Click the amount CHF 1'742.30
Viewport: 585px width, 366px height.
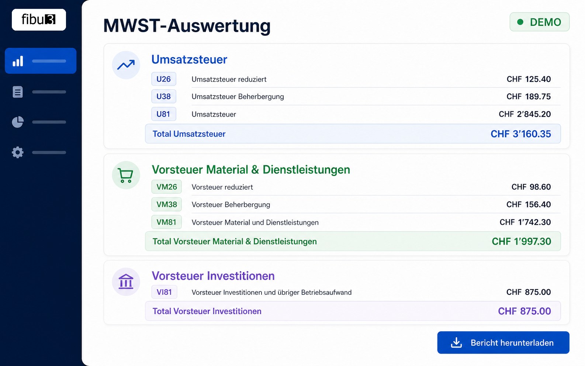(x=525, y=222)
